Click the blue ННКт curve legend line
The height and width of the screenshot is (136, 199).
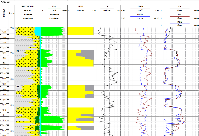[x=140, y=16]
